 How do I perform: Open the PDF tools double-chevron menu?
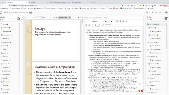(x=82, y=18)
